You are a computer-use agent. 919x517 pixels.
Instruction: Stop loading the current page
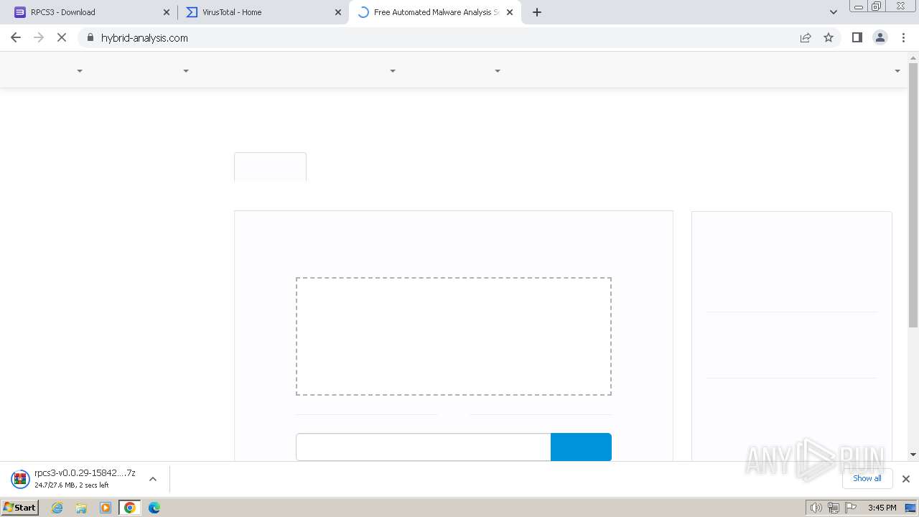coord(62,37)
